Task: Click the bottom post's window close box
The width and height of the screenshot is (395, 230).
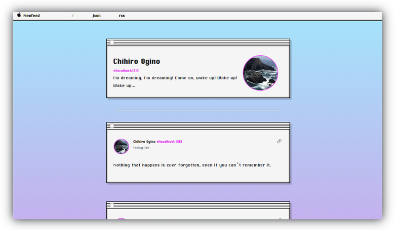Action: coord(112,205)
